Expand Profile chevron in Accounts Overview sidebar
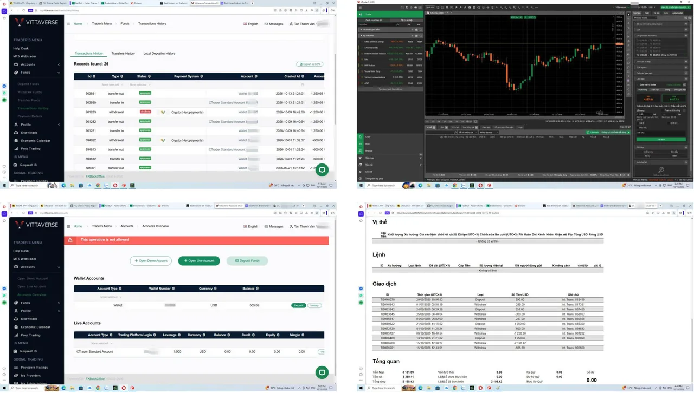 pyautogui.click(x=59, y=311)
